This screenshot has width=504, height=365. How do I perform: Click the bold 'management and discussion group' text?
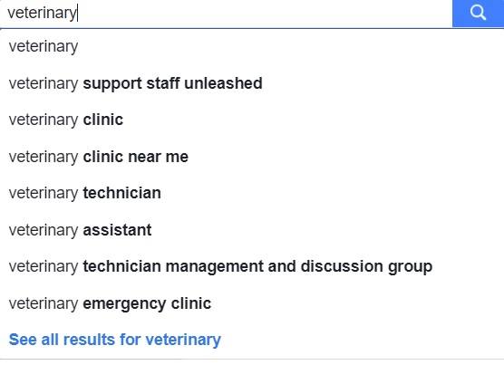pos(299,267)
